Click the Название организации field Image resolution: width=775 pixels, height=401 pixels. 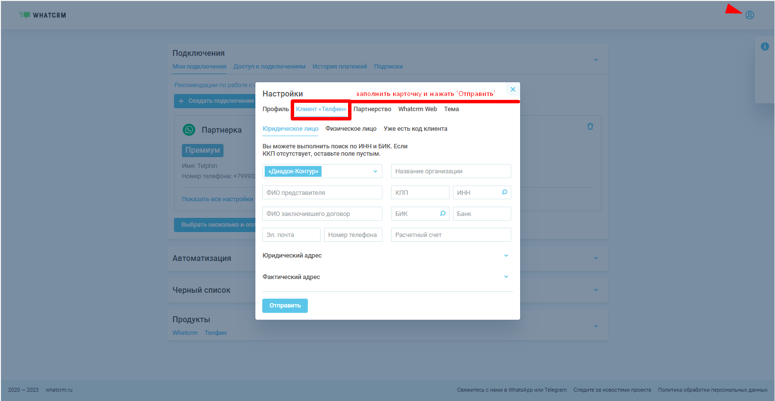point(450,171)
